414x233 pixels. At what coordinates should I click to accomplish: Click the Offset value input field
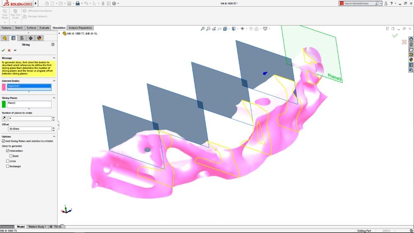[30, 129]
